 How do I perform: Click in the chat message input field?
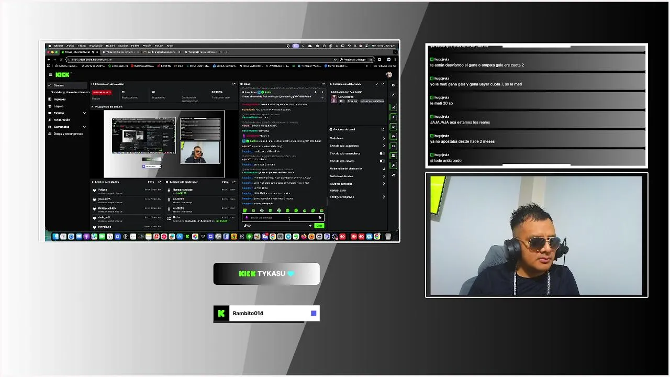[283, 217]
